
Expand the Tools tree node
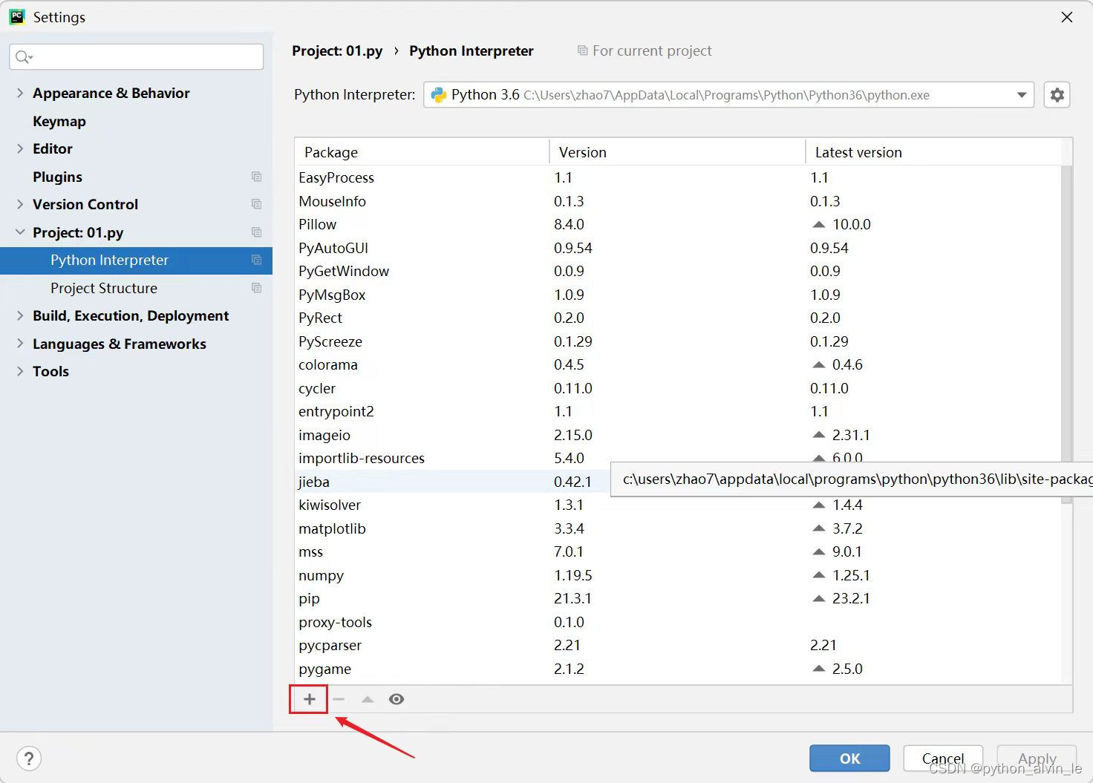(20, 371)
